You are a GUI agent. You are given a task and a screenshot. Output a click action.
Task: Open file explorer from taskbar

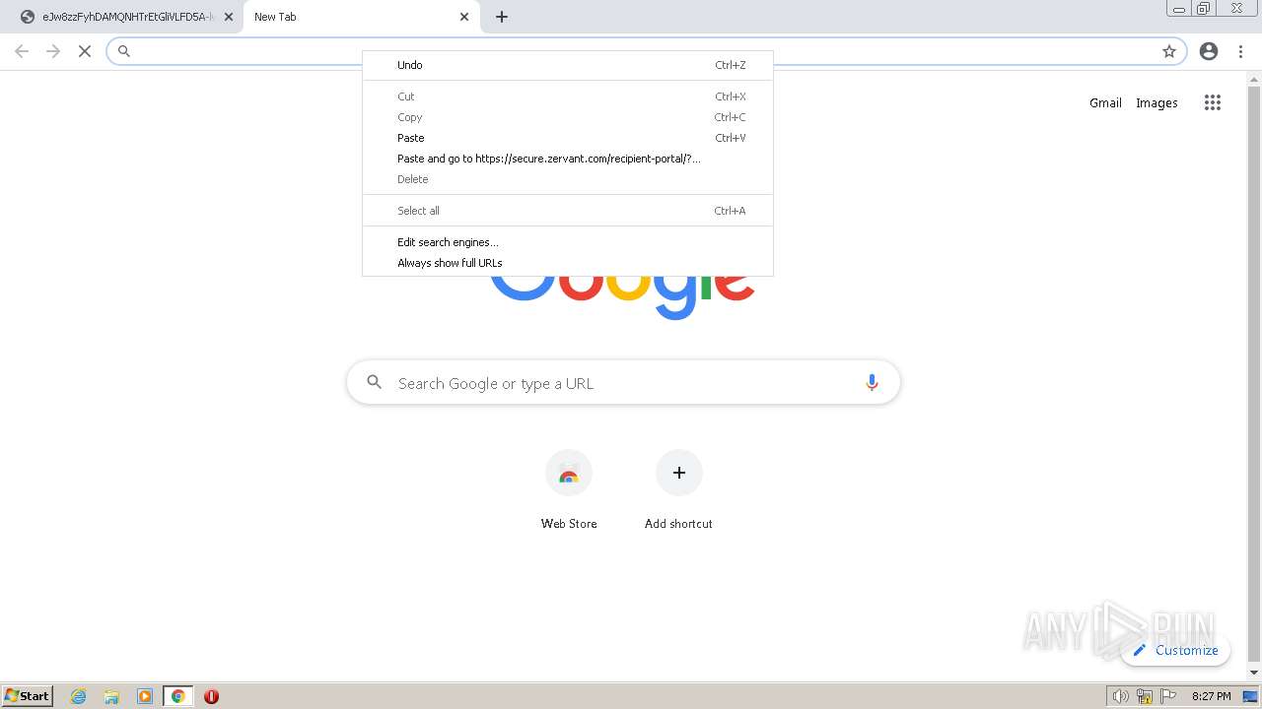pyautogui.click(x=111, y=696)
